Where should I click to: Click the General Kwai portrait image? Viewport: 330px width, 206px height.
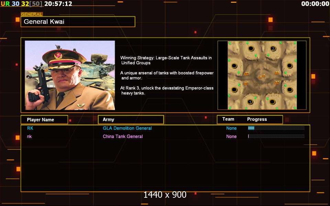coord(70,75)
